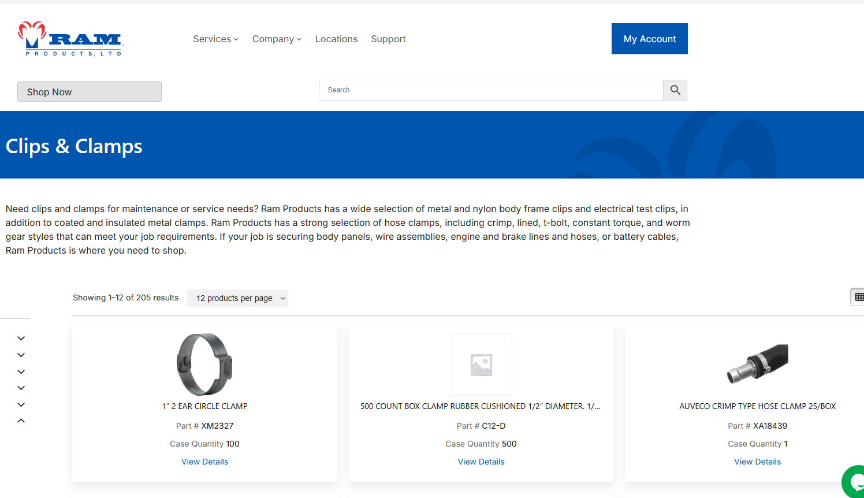Click the Ram Products logo
864x498 pixels.
(x=70, y=39)
